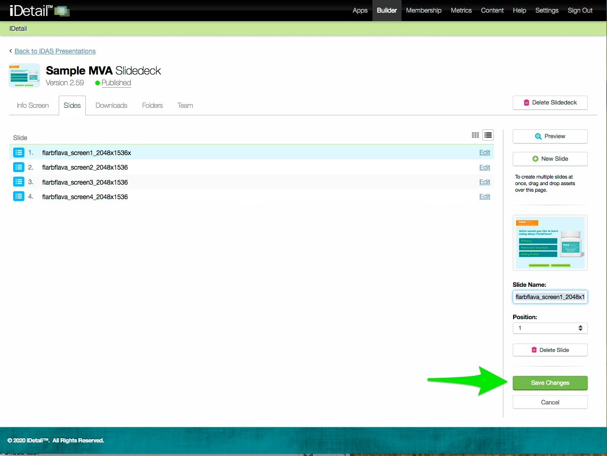The image size is (607, 456).
Task: Select slide row flarbflava_screen4_2048x1536
Action: click(x=251, y=196)
